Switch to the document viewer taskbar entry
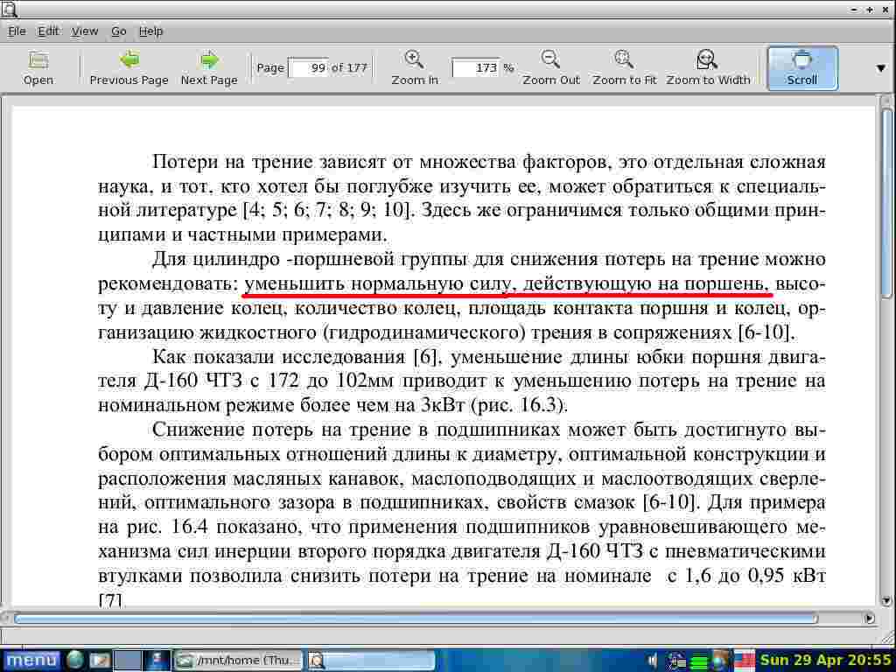 [371, 661]
